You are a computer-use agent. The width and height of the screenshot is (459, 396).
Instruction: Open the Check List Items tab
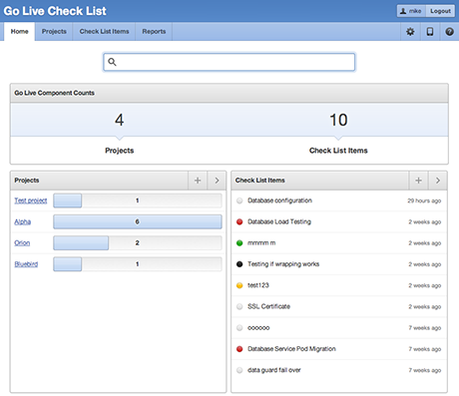pos(104,32)
